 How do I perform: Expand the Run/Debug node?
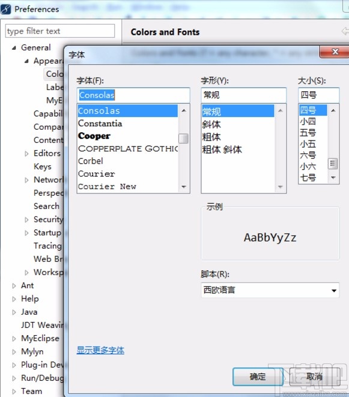14,378
